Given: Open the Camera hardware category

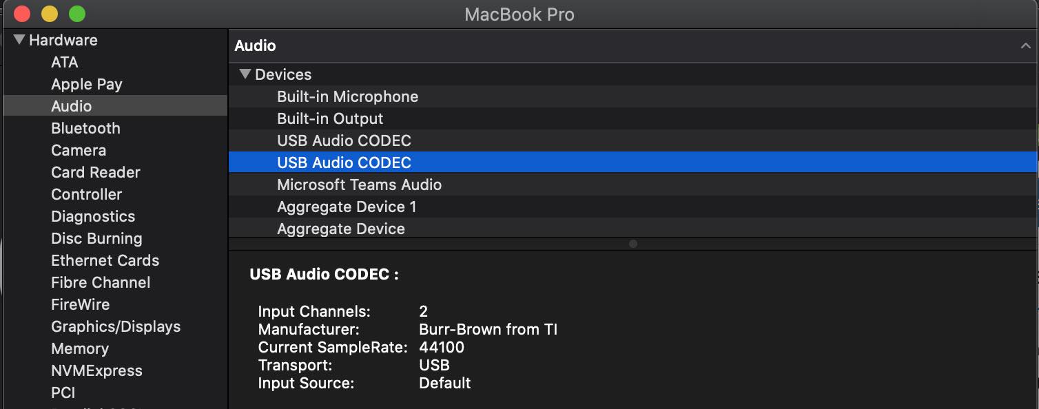Looking at the screenshot, I should (79, 150).
